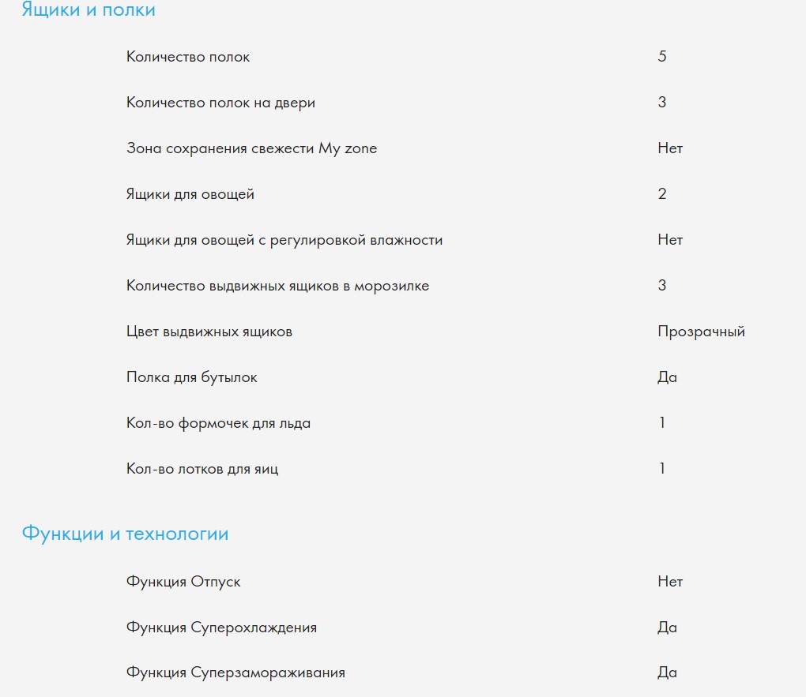Select "Количество выдвижных ящиков в морозилке" text

point(277,286)
